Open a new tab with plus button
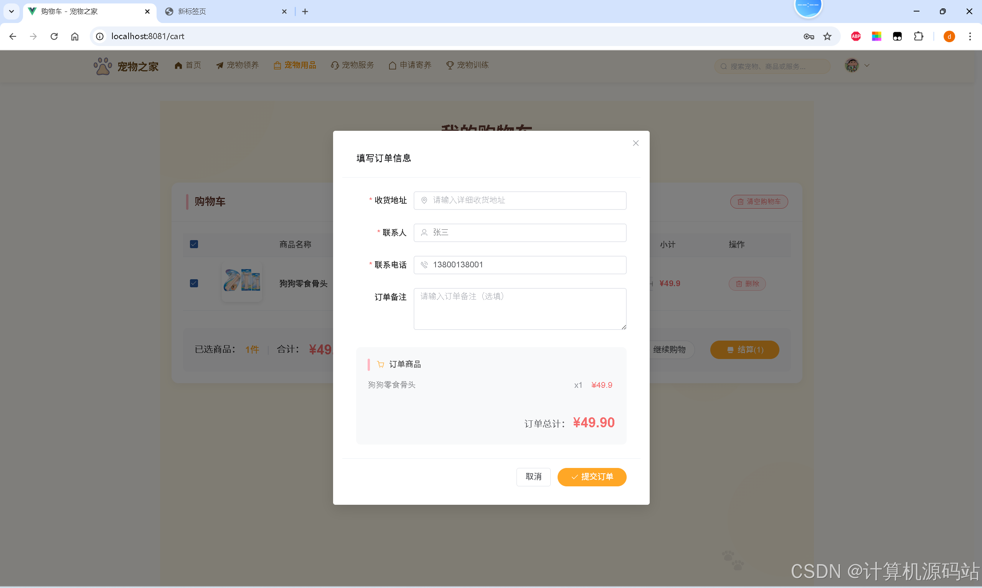 (x=305, y=12)
